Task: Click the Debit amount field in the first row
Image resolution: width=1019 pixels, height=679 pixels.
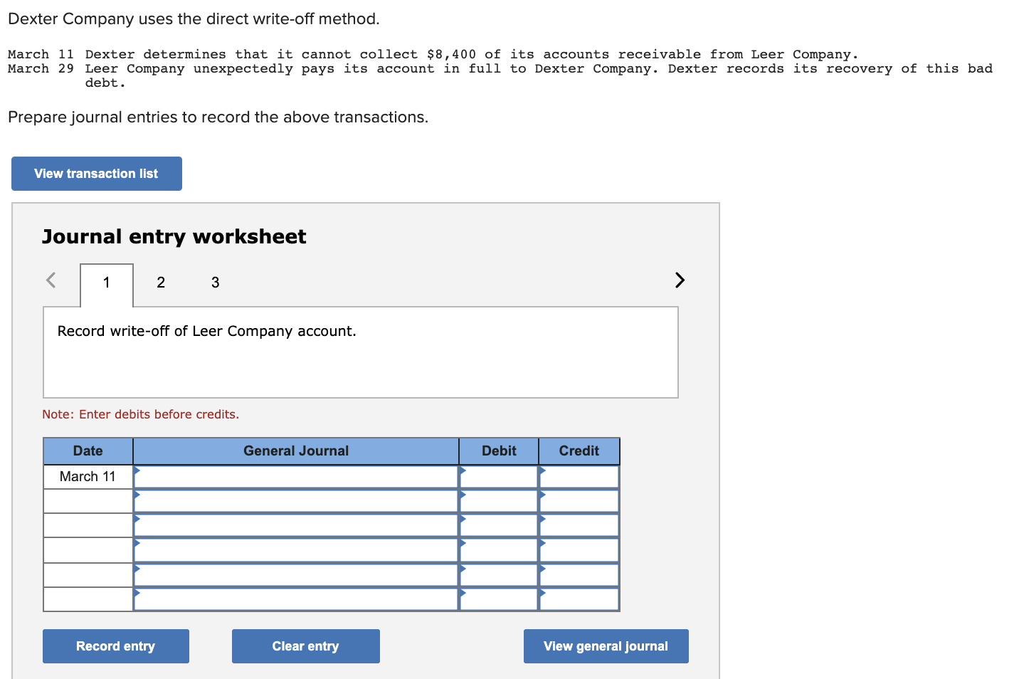Action: tap(501, 476)
